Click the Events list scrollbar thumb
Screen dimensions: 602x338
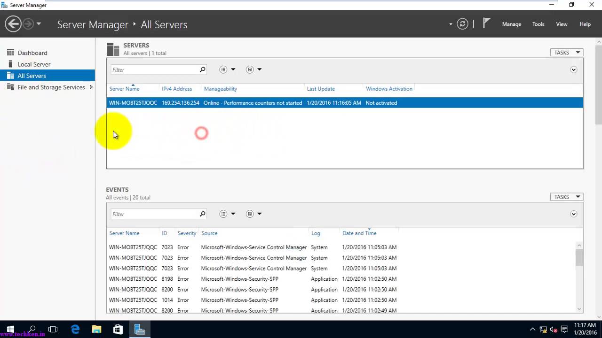579,257
